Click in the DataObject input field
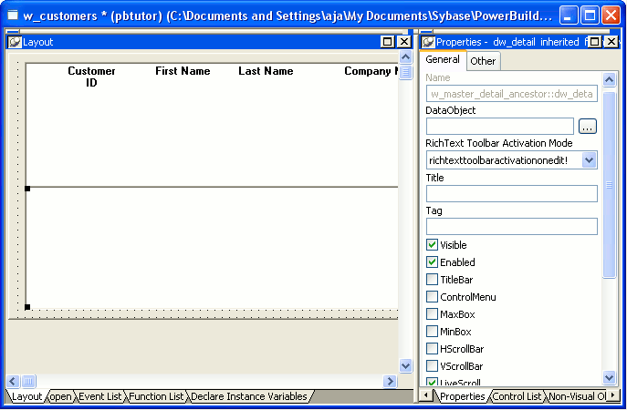 pos(500,127)
